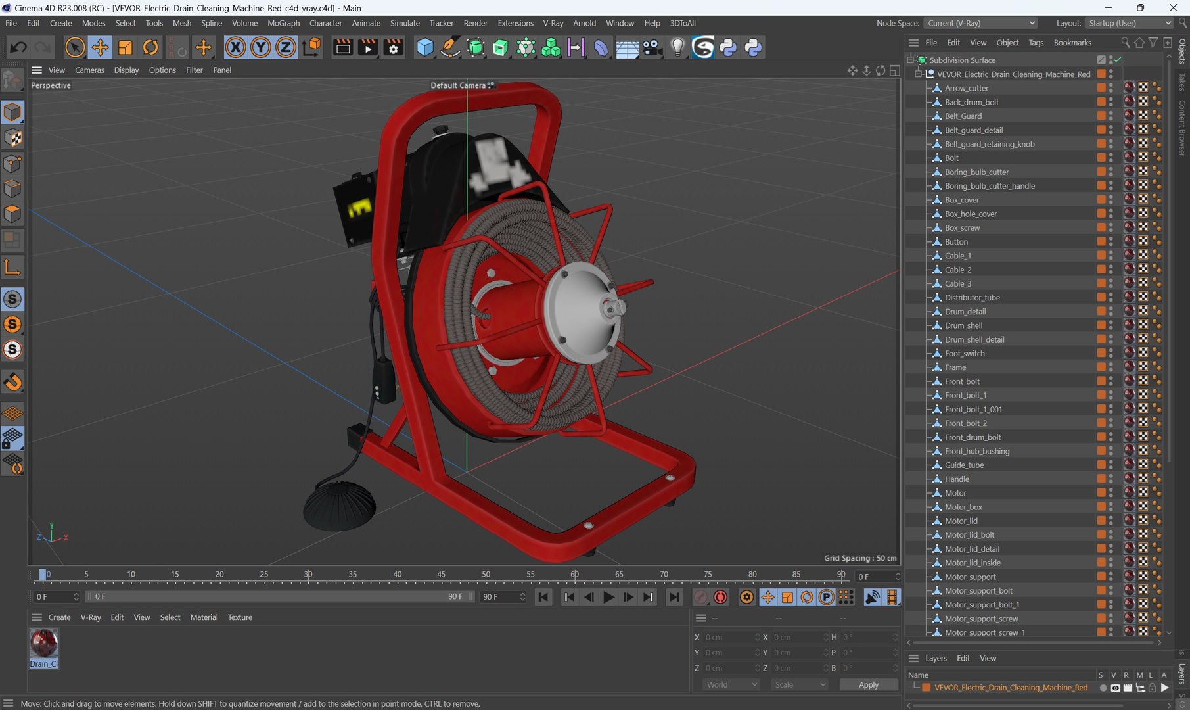This screenshot has height=710, width=1190.
Task: Click the Apply button
Action: coord(869,684)
